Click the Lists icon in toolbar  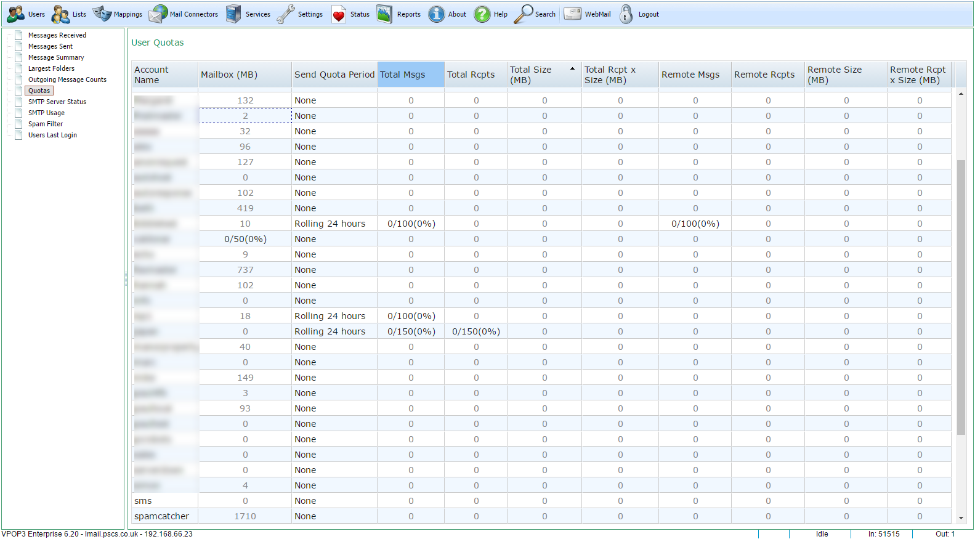(x=60, y=14)
